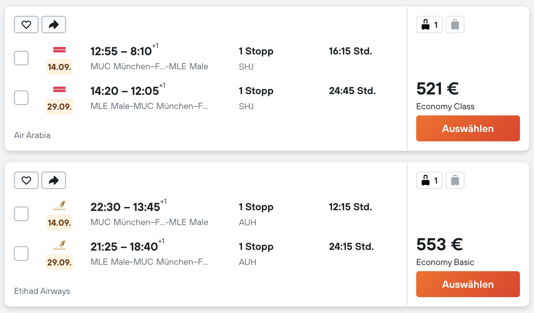Click the carry-on bag icon for the 553 € offer
534x313 pixels.
(x=430, y=180)
